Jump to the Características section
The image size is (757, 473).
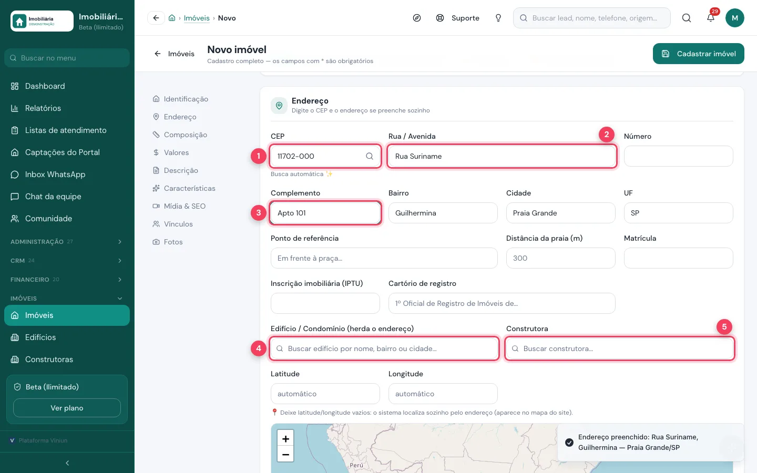[x=184, y=188]
